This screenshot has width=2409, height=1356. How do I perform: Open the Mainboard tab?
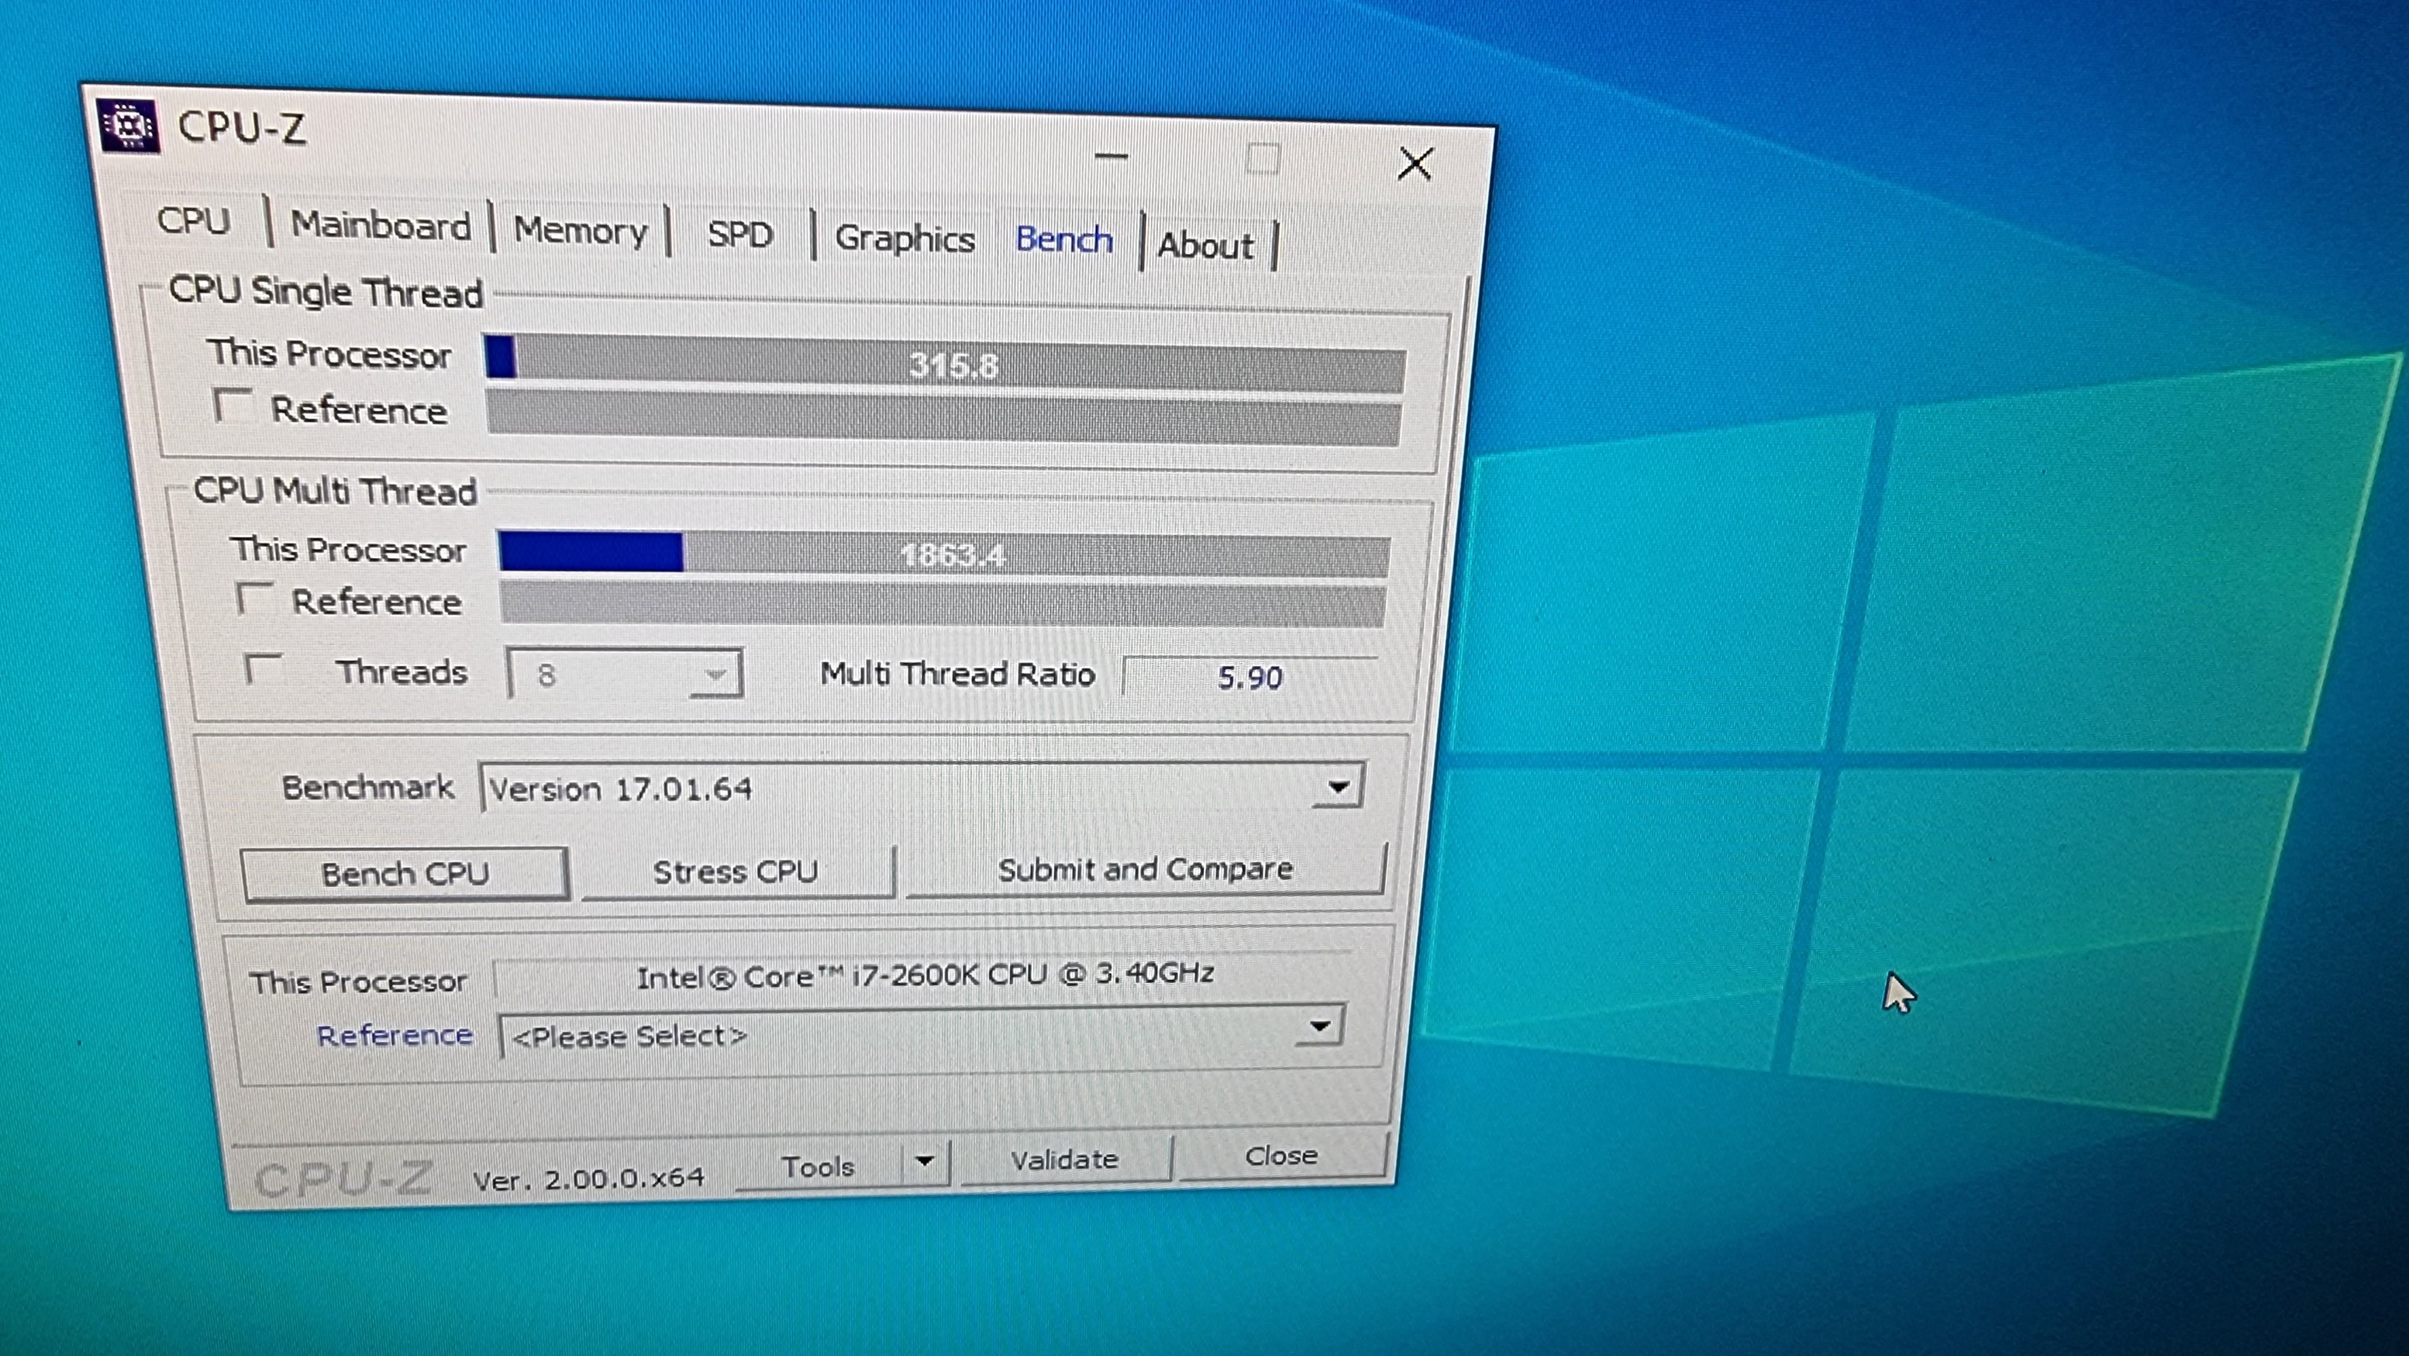tap(381, 225)
